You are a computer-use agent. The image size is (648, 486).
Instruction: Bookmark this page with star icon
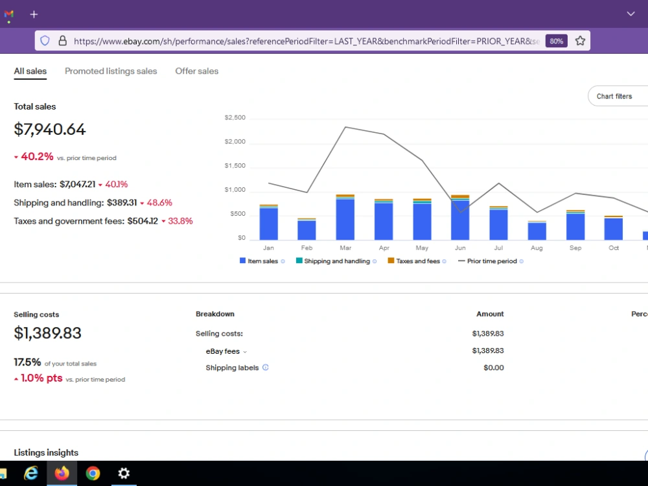point(580,40)
